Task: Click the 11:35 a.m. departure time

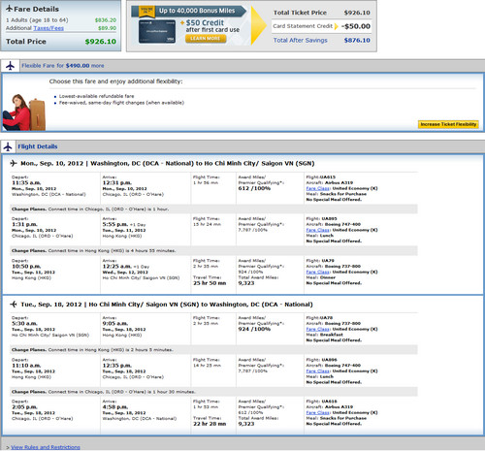Action: pos(26,183)
